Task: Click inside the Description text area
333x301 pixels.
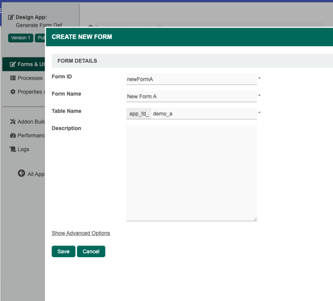Action: click(x=191, y=173)
